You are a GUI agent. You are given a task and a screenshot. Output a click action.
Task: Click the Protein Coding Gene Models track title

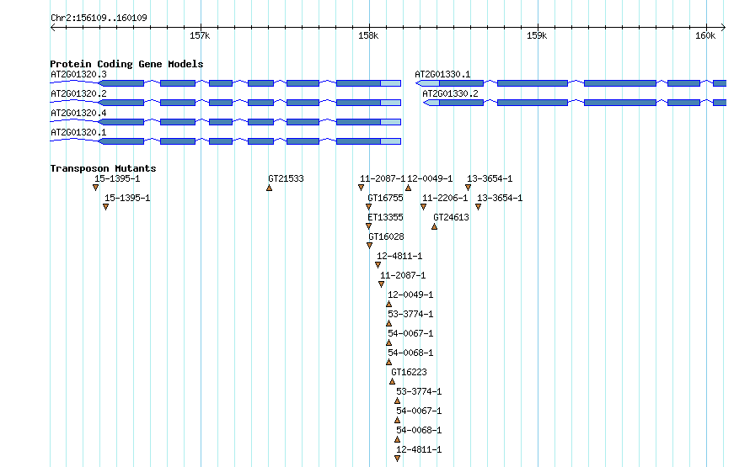pyautogui.click(x=126, y=64)
